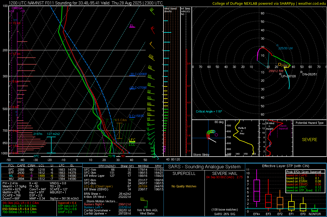Click the DCAPE = 766 value

click(11, 195)
